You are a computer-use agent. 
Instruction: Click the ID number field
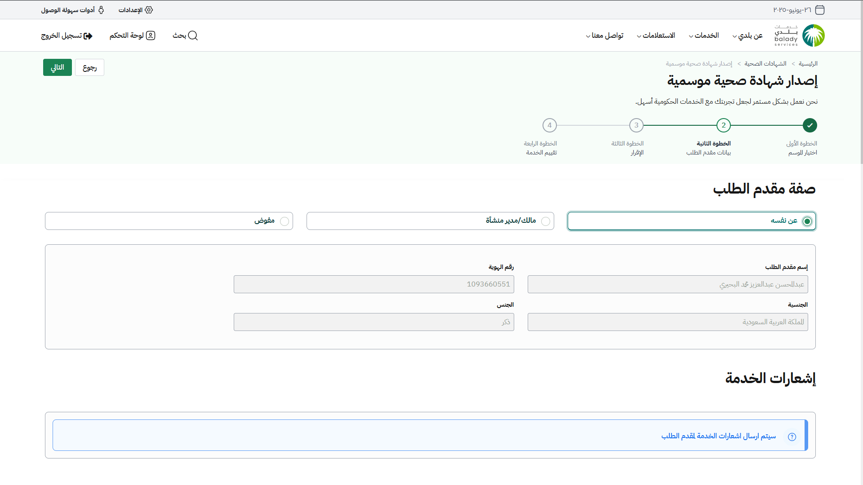(x=374, y=284)
